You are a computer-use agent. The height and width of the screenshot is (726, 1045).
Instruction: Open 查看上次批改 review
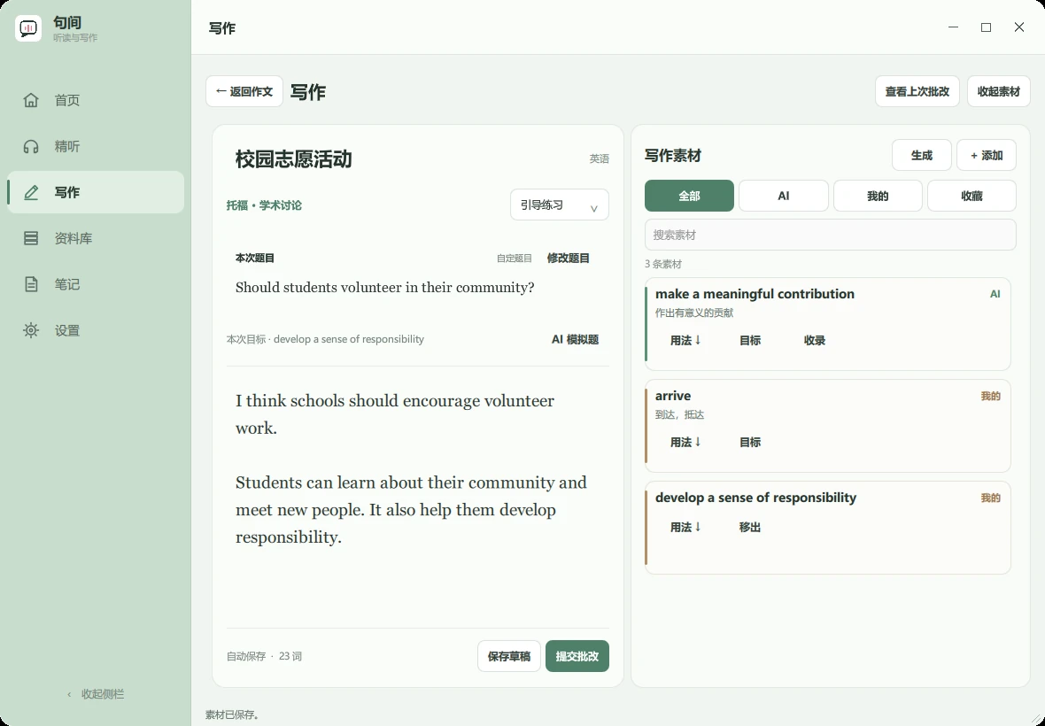pyautogui.click(x=917, y=91)
